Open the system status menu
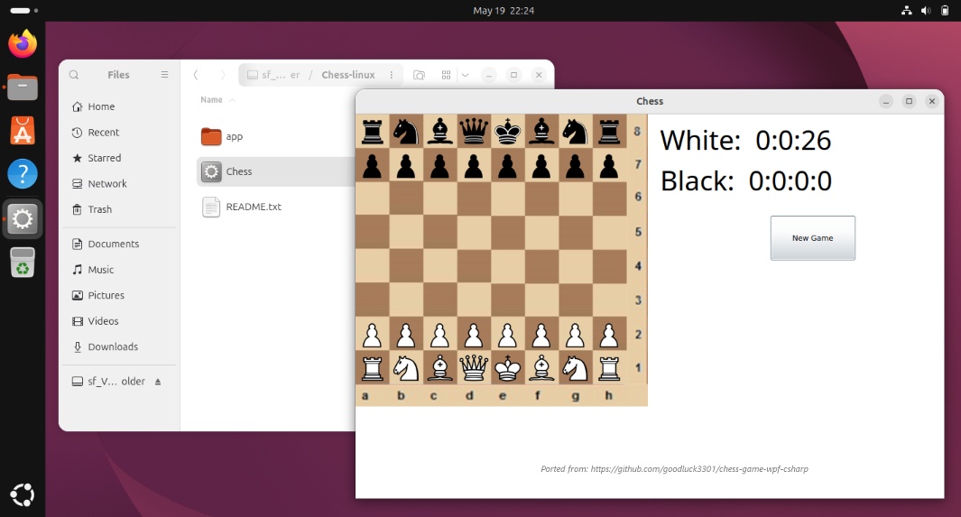Viewport: 961px width, 517px height. point(926,11)
